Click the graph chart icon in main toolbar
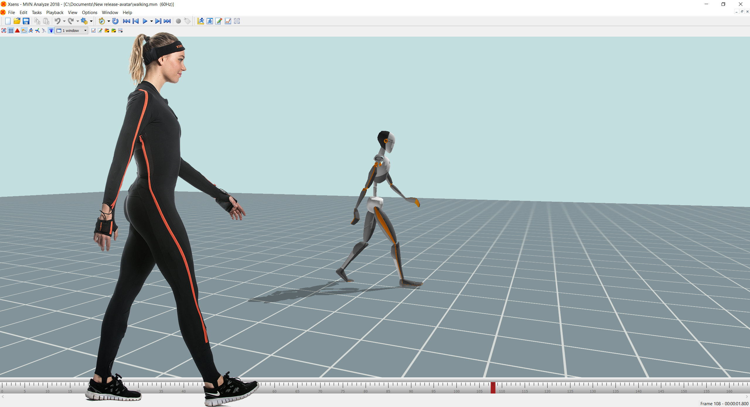750x407 pixels. click(228, 21)
